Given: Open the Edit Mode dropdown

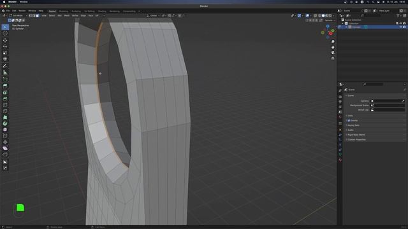Looking at the screenshot, I should pos(18,15).
